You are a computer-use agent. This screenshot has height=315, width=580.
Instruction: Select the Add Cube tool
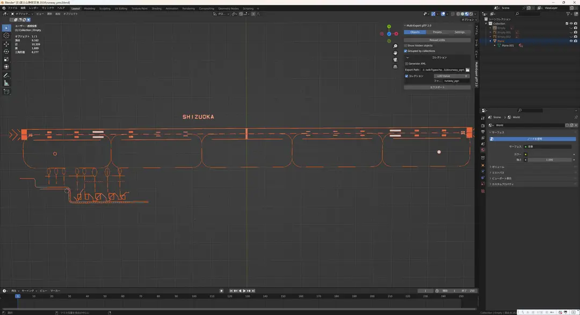(x=6, y=91)
